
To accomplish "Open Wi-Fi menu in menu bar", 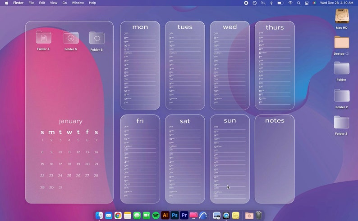I will click(290, 3).
